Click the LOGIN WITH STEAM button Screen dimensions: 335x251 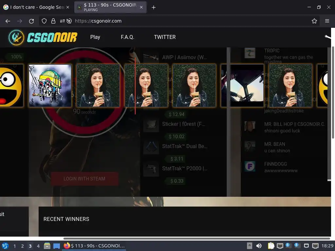(84, 179)
